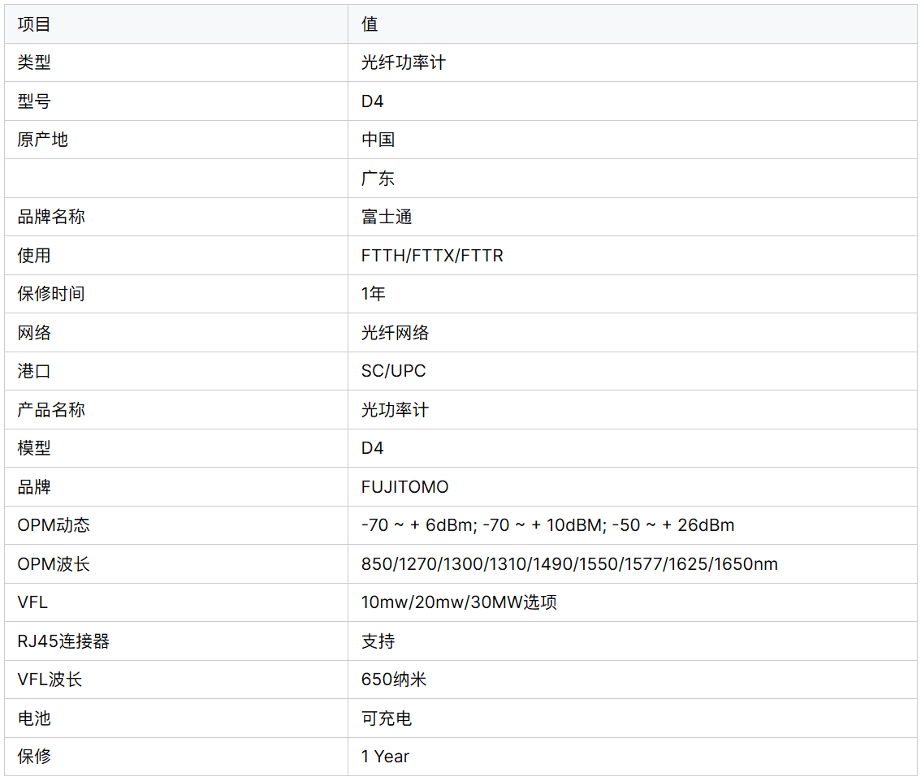Click the OPM动态 range value text
Image resolution: width=921 pixels, height=781 pixels.
547,525
